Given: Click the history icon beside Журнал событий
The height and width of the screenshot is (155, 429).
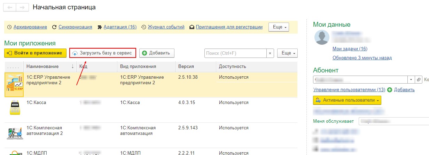Looking at the screenshot, I should pyautogui.click(x=143, y=27).
